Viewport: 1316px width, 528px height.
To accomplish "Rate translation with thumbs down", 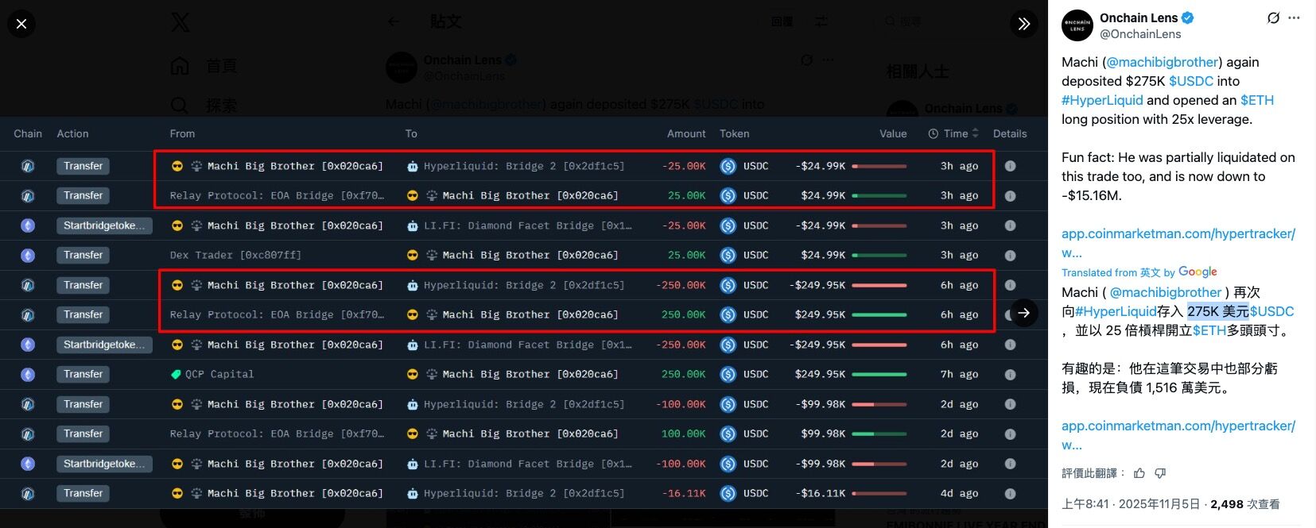I will click(1160, 473).
